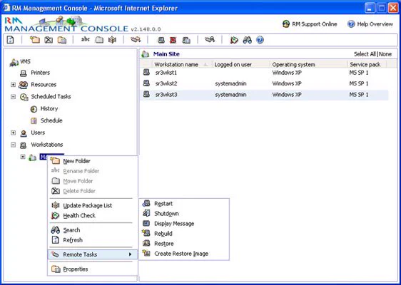Click the computer icon beside sr3wkst2
The height and width of the screenshot is (285, 401).
(146, 83)
